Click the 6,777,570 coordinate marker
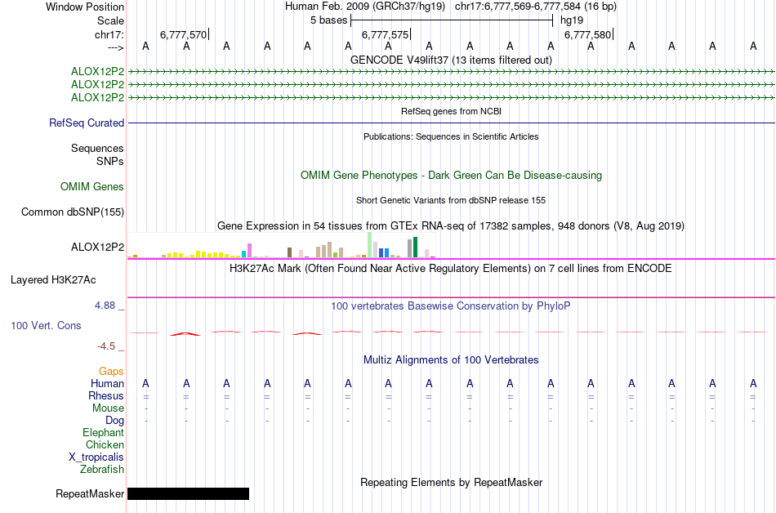This screenshot has height=513, width=776. (184, 34)
